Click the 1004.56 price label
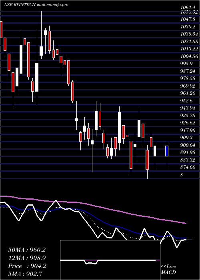Image resolution: width=200 pixels, height=280 pixels. 189,56
